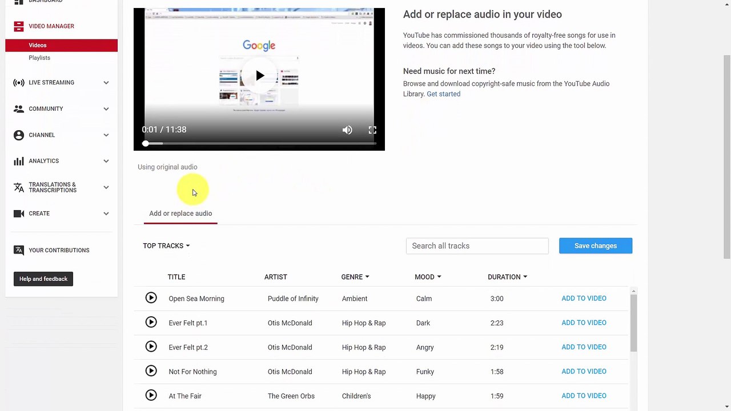The height and width of the screenshot is (411, 731).
Task: Add Open Sea Morning to video
Action: click(x=584, y=299)
